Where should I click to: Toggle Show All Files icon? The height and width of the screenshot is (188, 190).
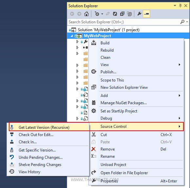129,14
